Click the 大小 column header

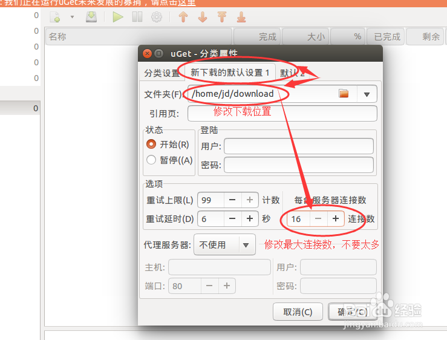(x=305, y=36)
